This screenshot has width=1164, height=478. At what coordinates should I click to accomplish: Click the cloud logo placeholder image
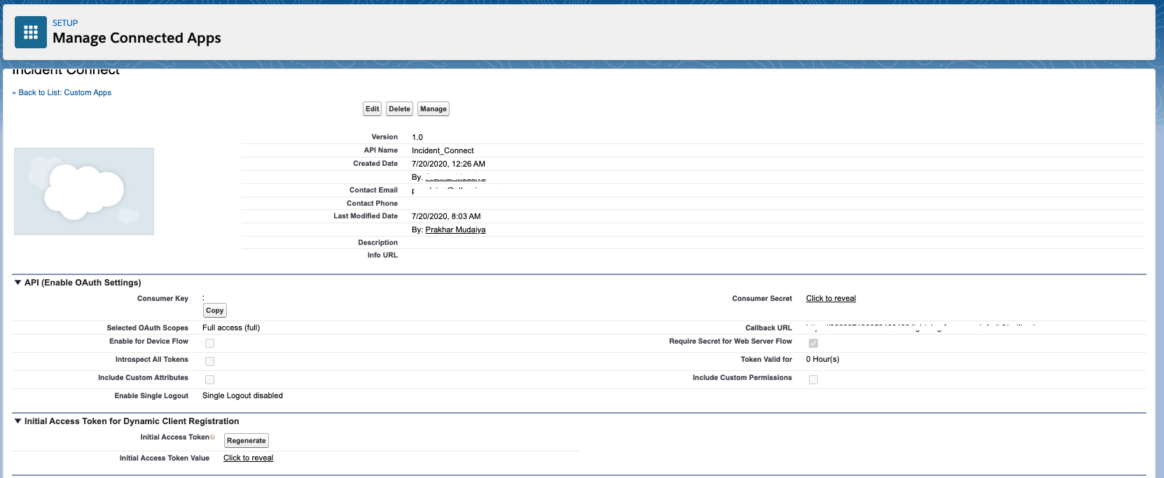pos(84,191)
